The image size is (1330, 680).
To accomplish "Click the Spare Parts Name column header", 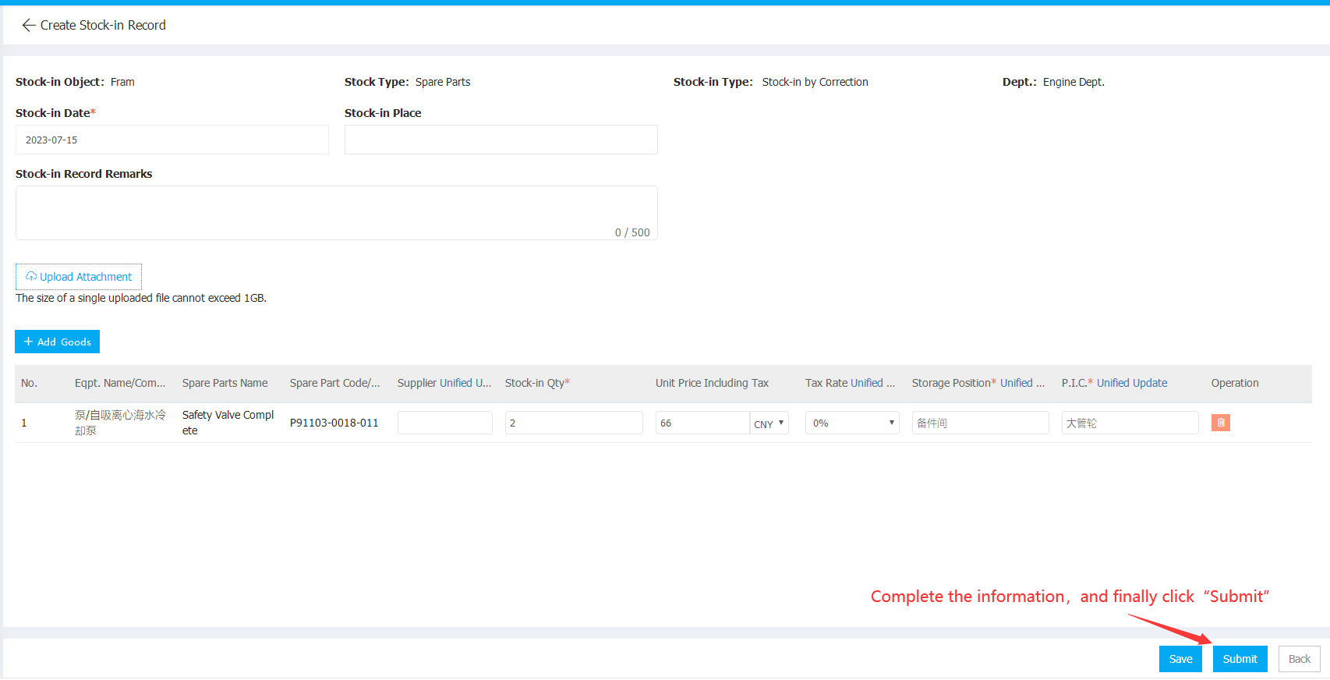I will pyautogui.click(x=225, y=383).
